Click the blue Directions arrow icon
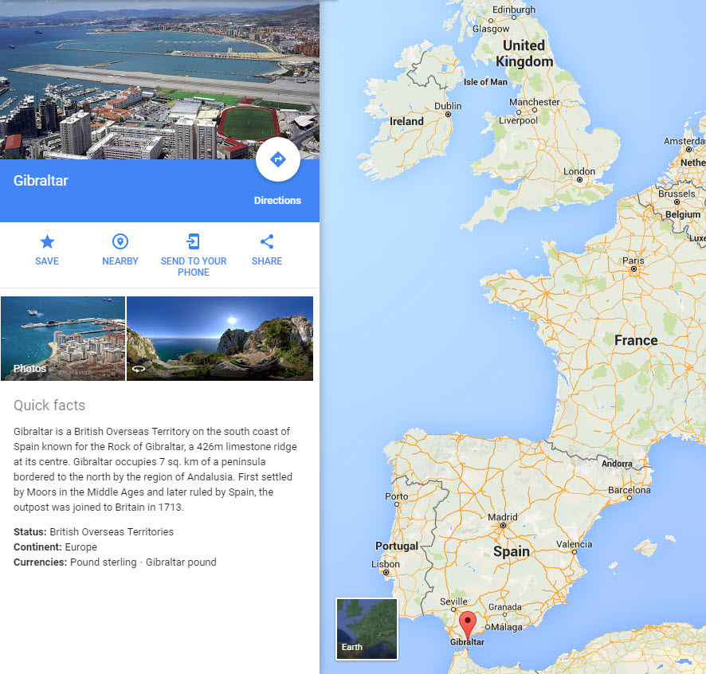 pyautogui.click(x=278, y=159)
